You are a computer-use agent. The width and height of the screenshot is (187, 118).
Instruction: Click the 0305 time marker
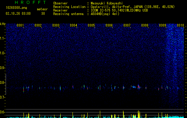pos(91,25)
